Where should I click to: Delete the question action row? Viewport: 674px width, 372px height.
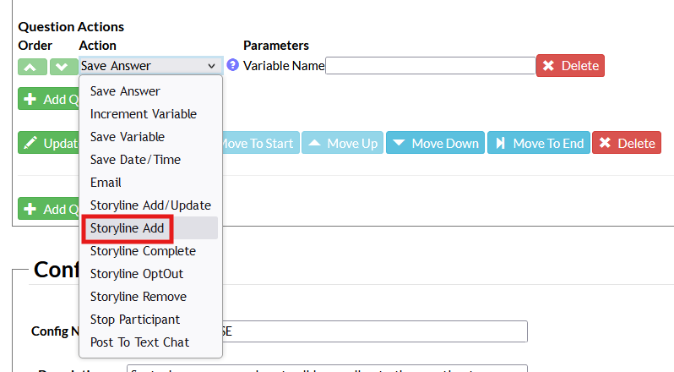tap(570, 66)
